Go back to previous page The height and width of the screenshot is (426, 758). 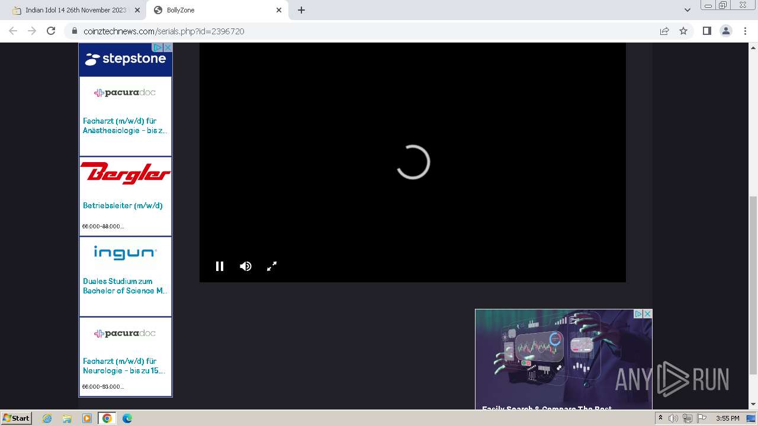click(x=13, y=31)
